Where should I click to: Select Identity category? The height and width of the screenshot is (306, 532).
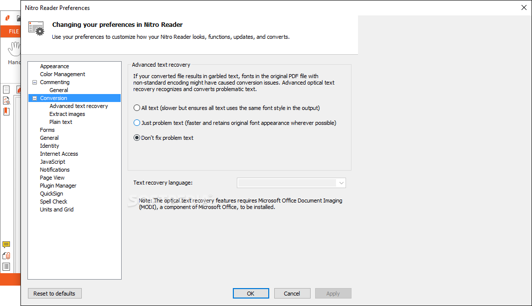pyautogui.click(x=49, y=146)
